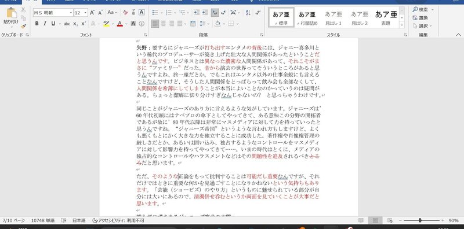This screenshot has height=229, width=464.
Task: Toggle Bold formatting
Action: (37, 24)
